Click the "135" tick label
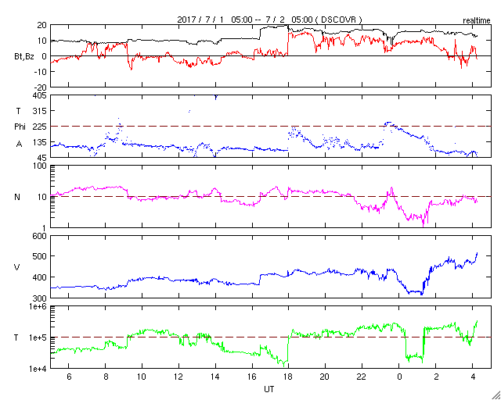Screen dimensions: 501x400 point(41,142)
